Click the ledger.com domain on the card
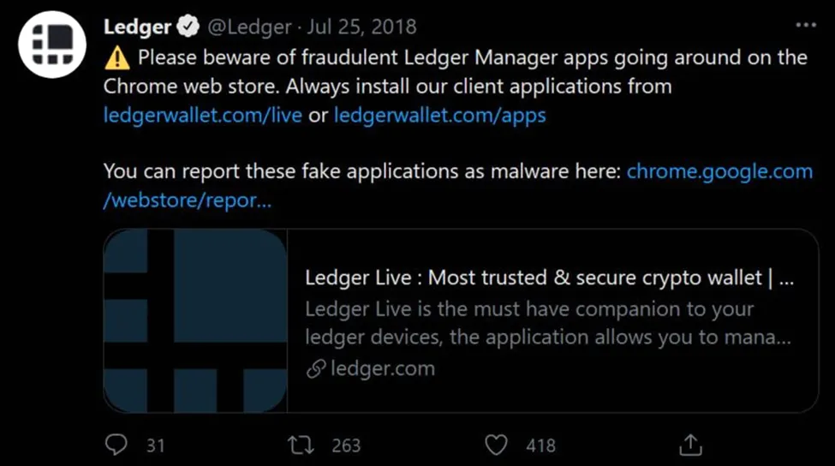This screenshot has width=835, height=466. tap(382, 368)
